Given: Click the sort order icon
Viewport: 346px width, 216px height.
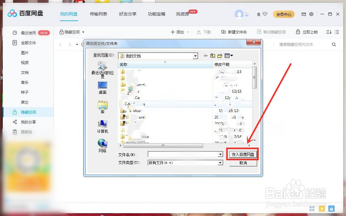Looking at the screenshot, I should (329, 32).
